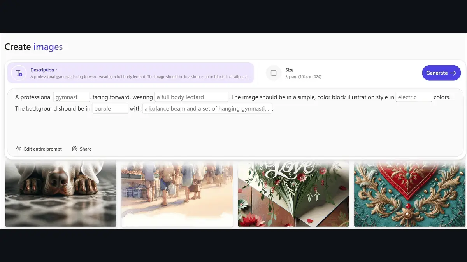Edit the 'electric' colors field
The image size is (467, 262).
[414, 97]
